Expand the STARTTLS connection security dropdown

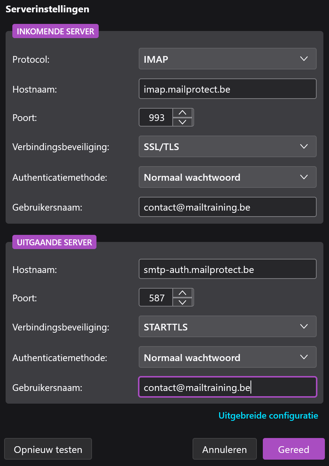pyautogui.click(x=227, y=327)
